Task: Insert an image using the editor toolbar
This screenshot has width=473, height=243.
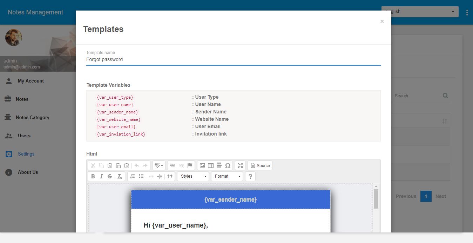Action: [x=202, y=166]
